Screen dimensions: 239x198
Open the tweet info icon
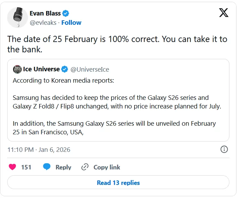coord(224,149)
